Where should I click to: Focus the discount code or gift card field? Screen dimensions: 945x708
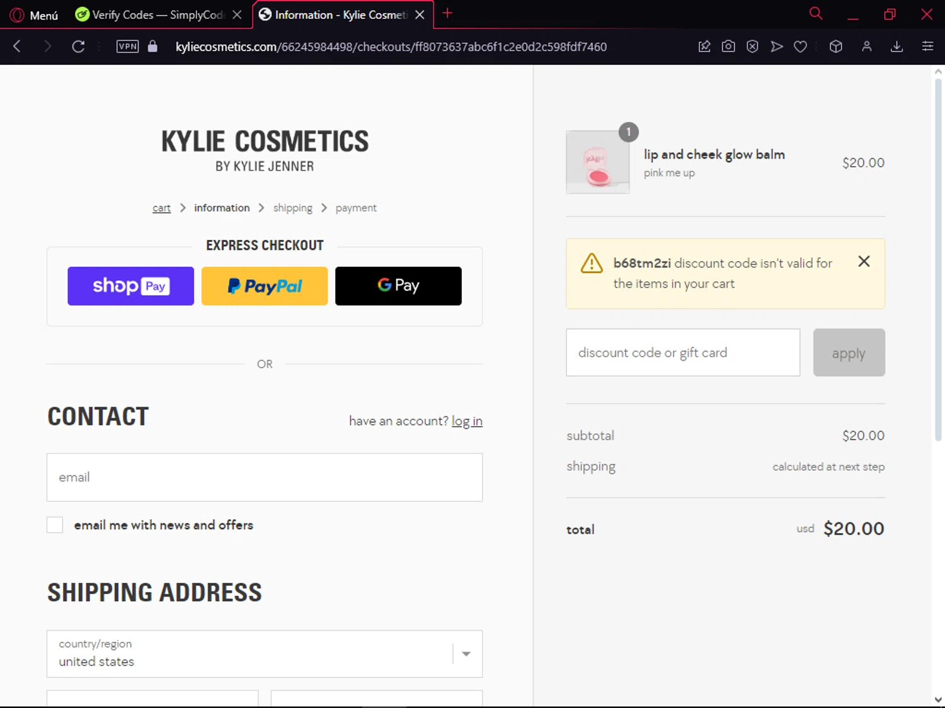[x=683, y=352]
